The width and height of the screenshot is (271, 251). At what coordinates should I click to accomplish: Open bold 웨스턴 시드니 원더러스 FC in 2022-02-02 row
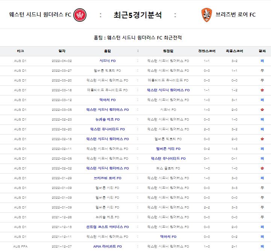107,168
